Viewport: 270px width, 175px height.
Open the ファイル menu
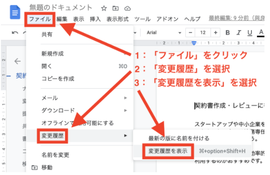(40, 19)
